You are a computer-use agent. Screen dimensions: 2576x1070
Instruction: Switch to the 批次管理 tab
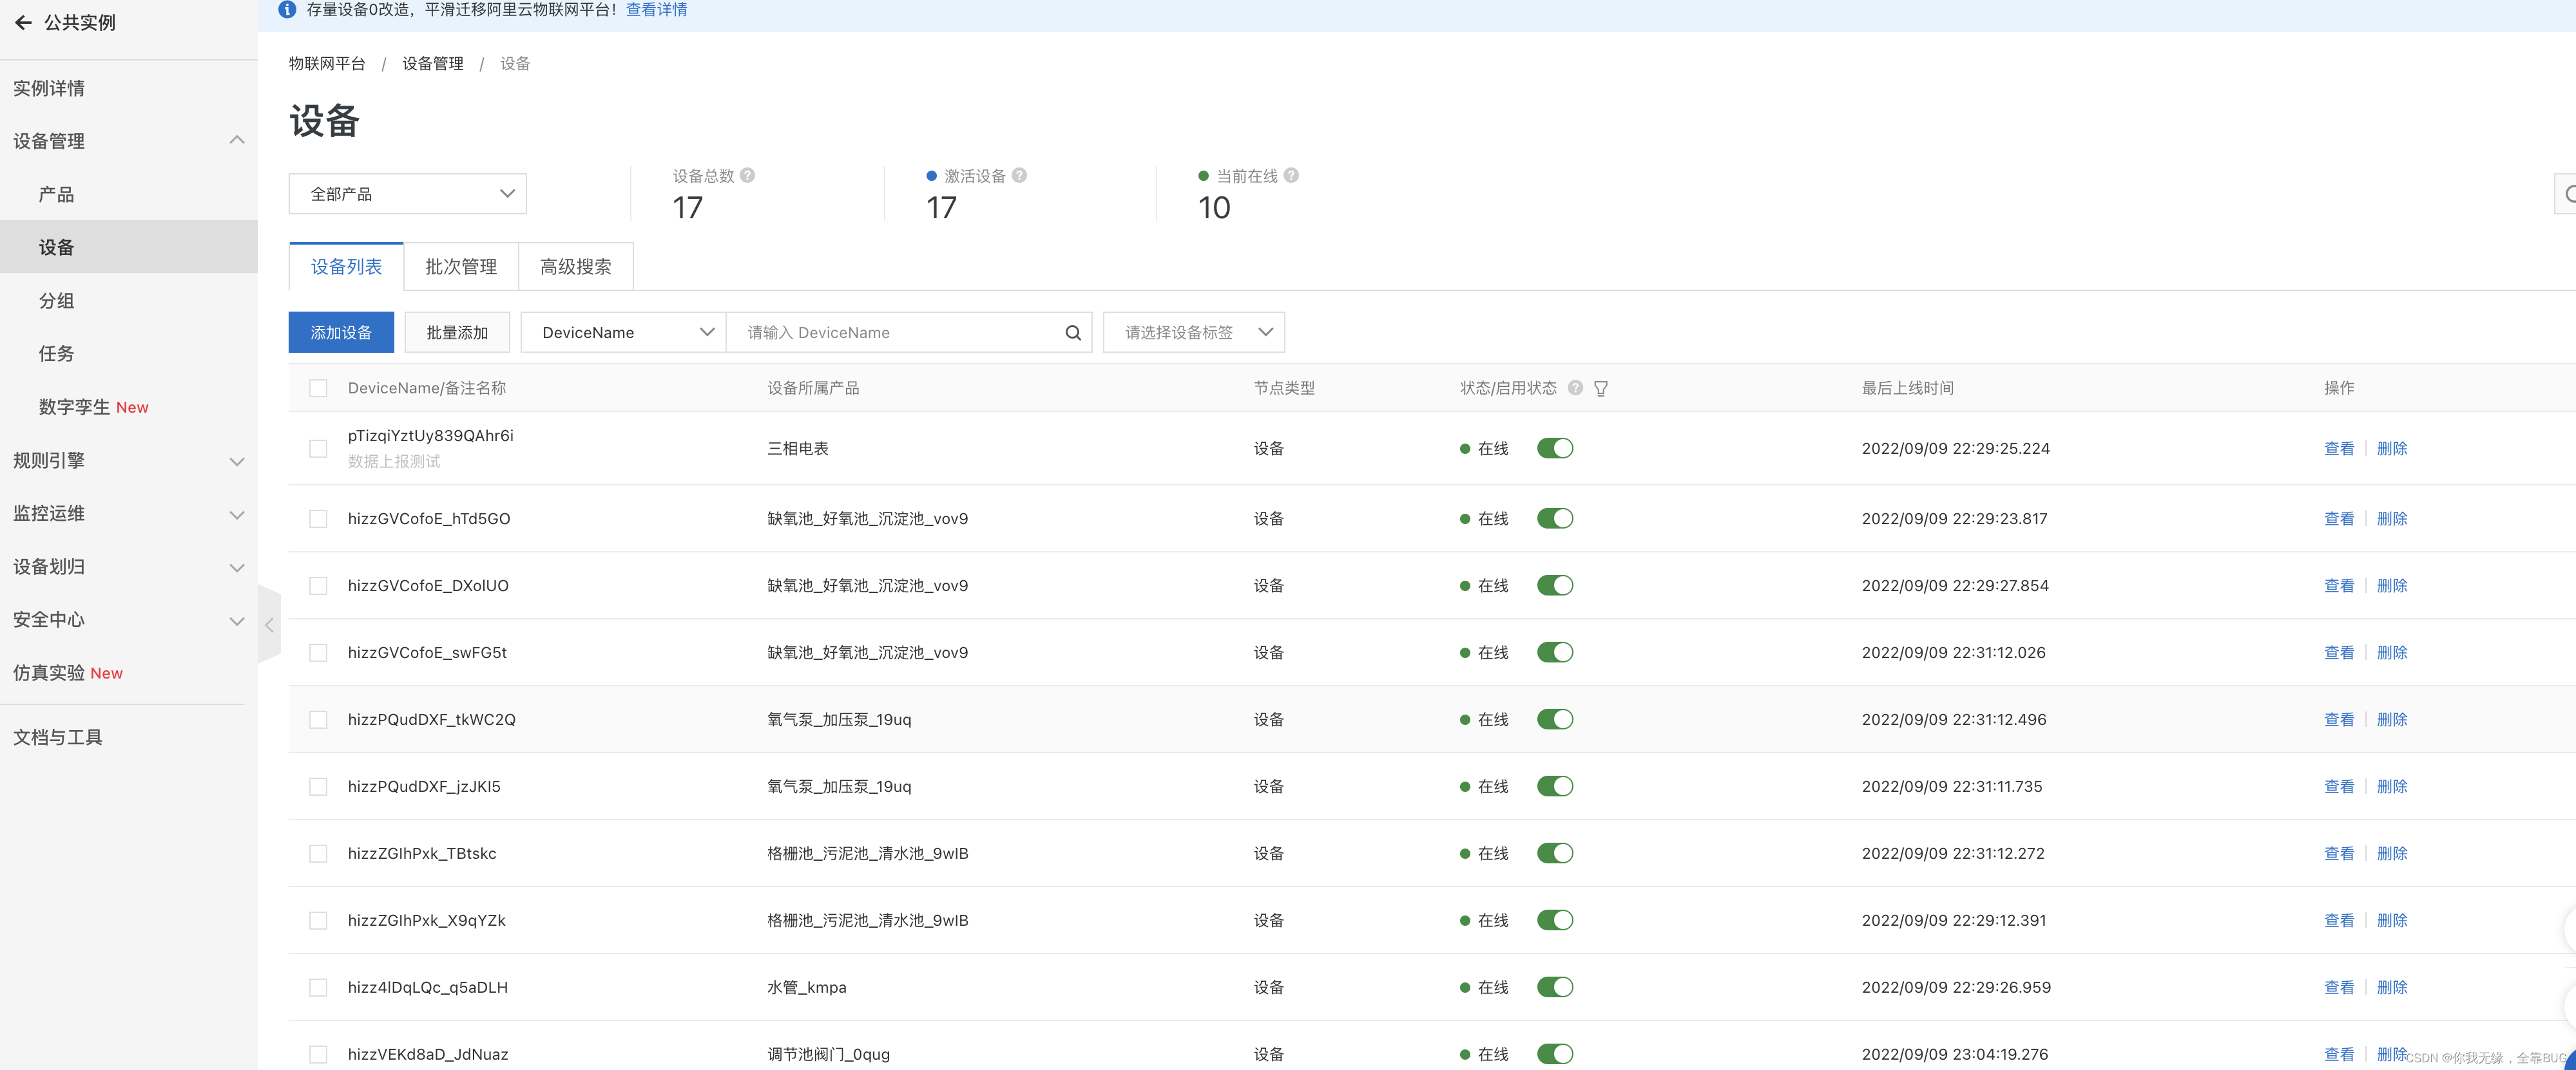click(x=461, y=267)
